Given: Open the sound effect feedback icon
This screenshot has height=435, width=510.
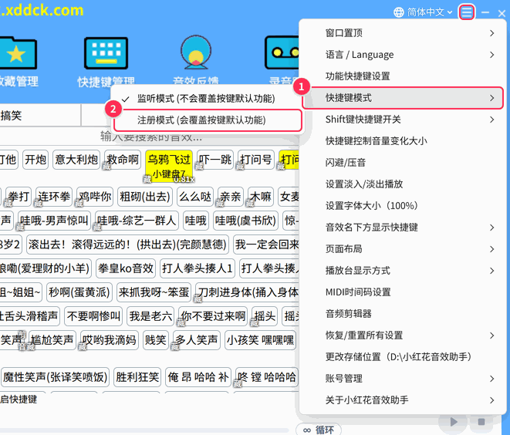Looking at the screenshot, I should (x=196, y=52).
